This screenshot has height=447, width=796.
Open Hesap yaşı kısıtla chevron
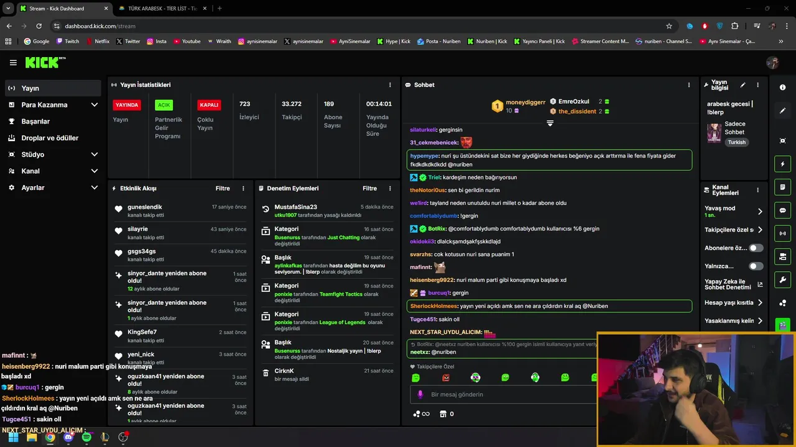(760, 303)
